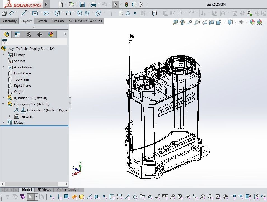This screenshot has height=202, width=267.
Task: Select the Ellipse tool
Action: click(x=98, y=13)
